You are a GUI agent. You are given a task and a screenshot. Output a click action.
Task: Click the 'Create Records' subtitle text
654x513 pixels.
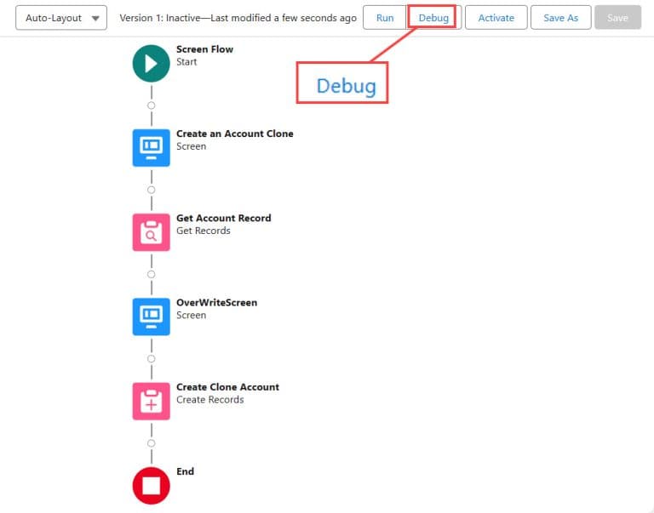pyautogui.click(x=209, y=400)
